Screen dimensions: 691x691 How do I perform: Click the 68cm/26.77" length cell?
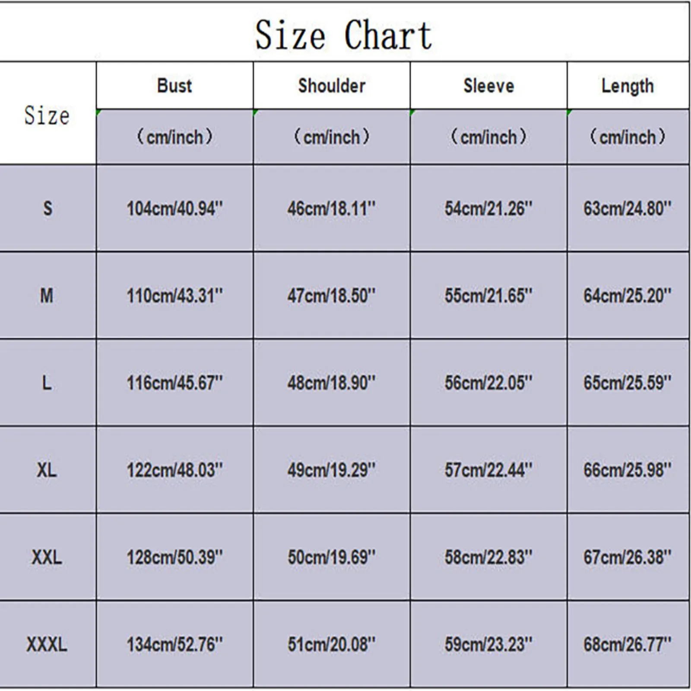628,644
